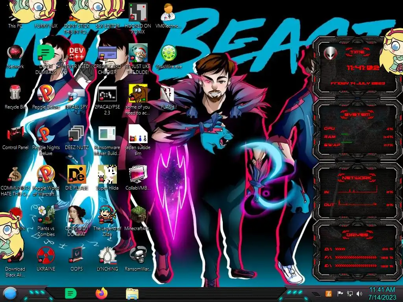Viewport: 403px width, 302px height.
Task: Open the CREDIT CARD CHECKER shortcut
Action: point(107,60)
